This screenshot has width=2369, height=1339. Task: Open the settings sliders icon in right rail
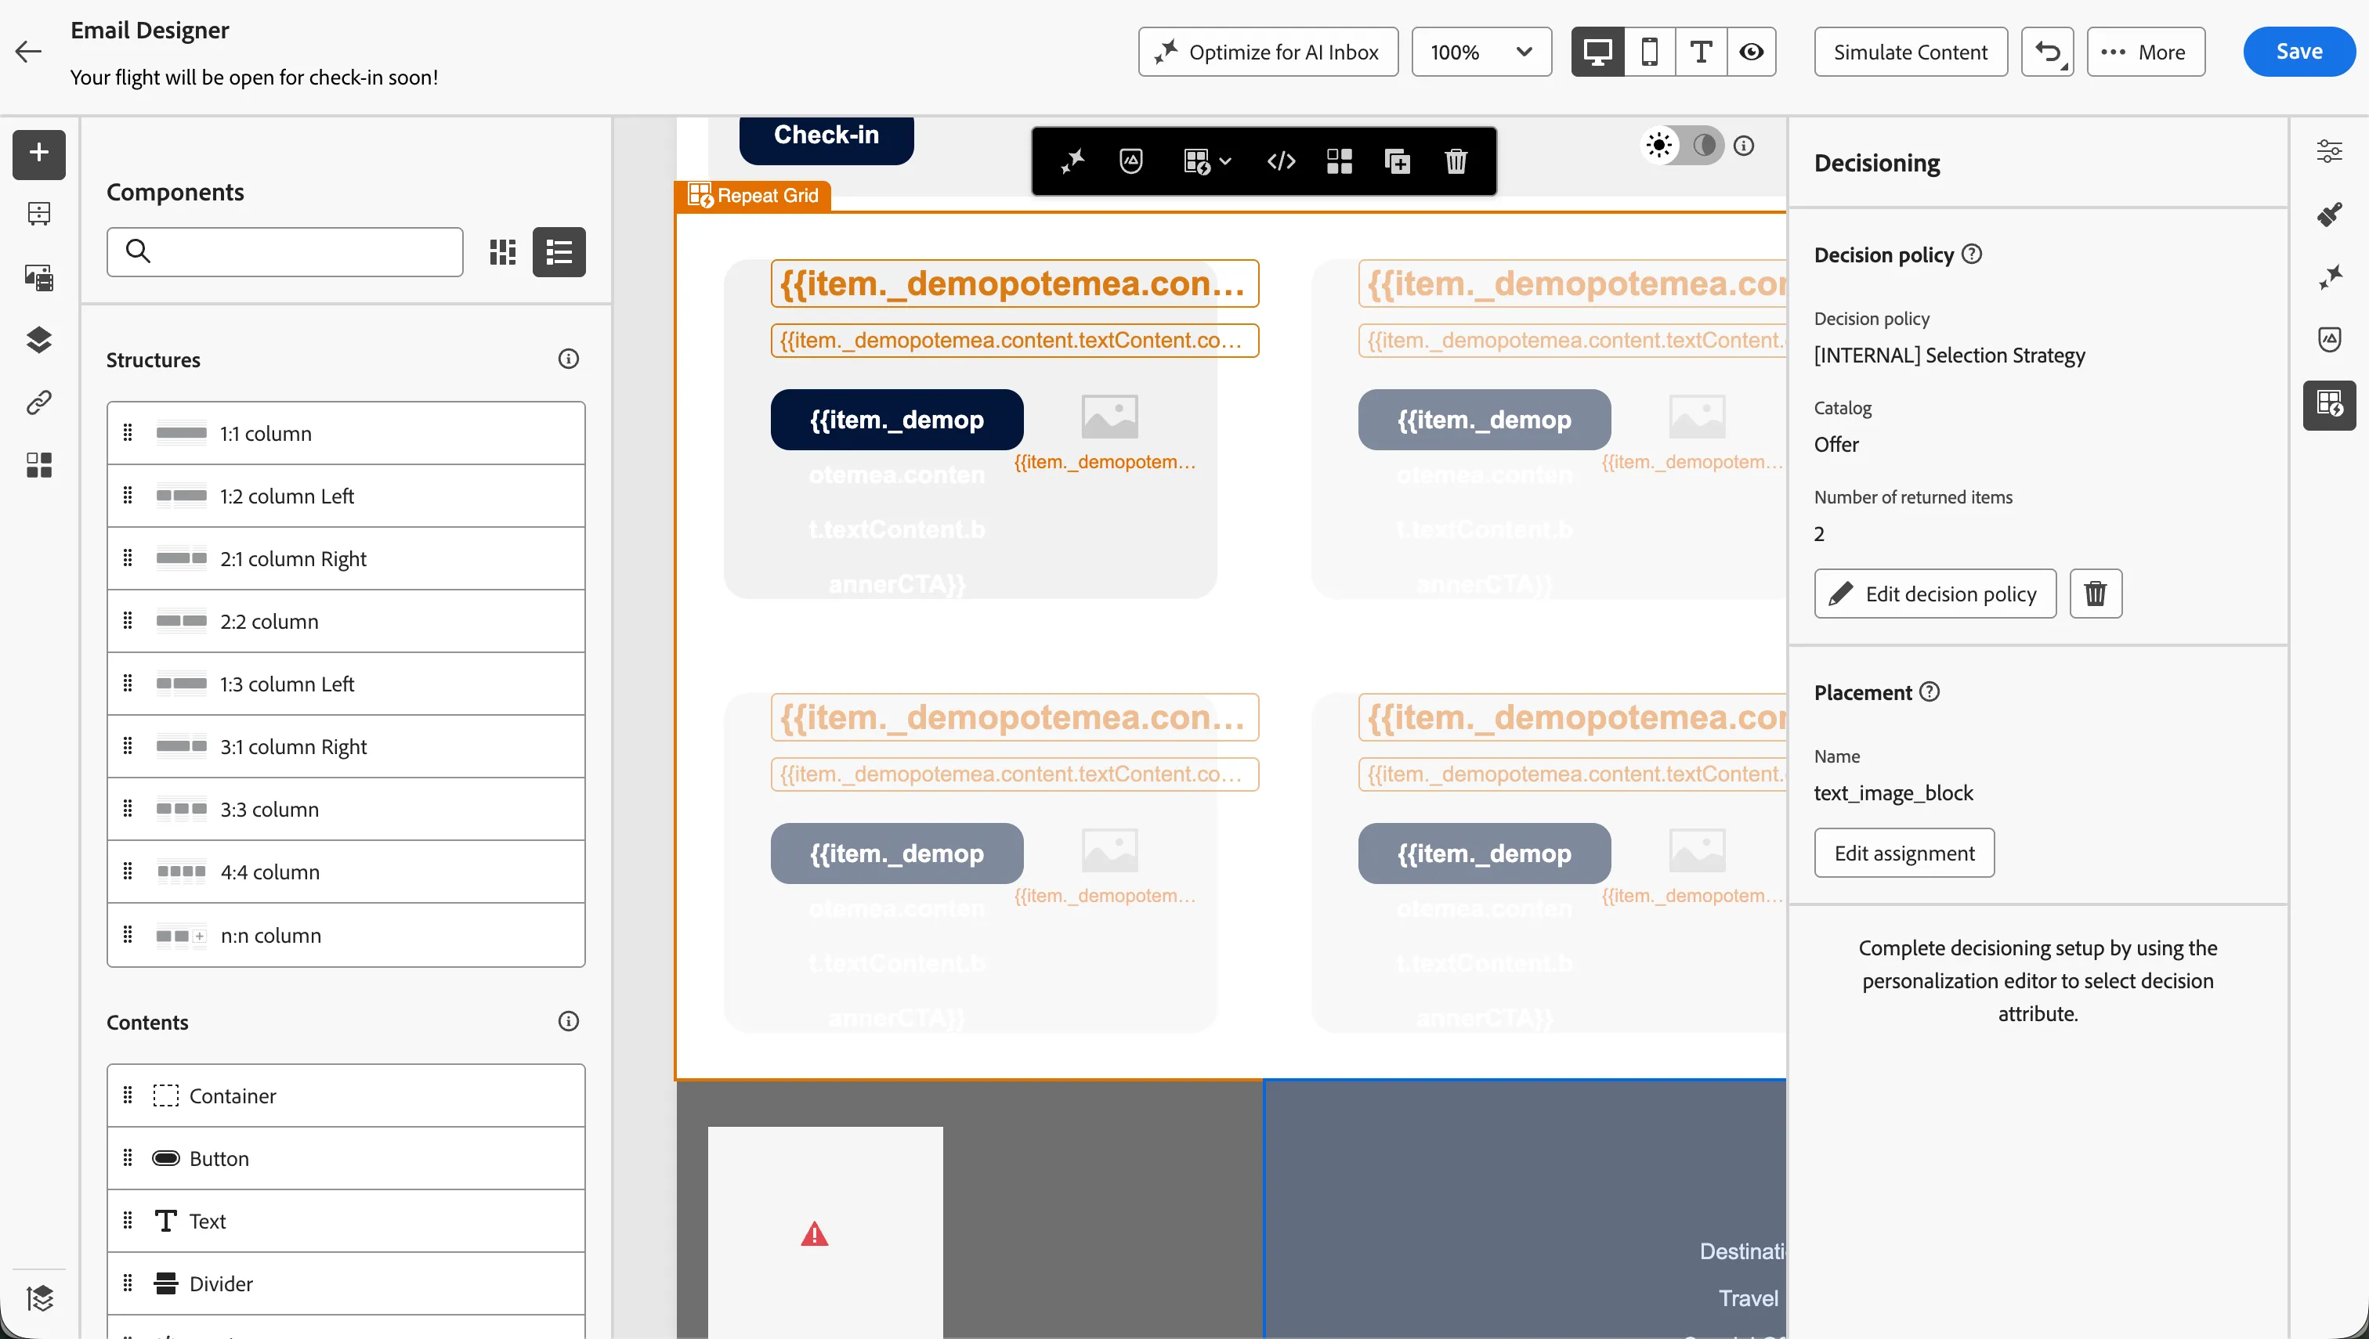pyautogui.click(x=2330, y=151)
